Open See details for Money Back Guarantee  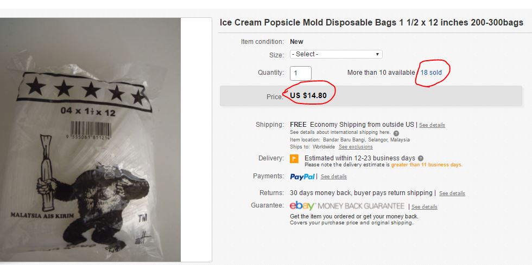pyautogui.click(x=425, y=207)
